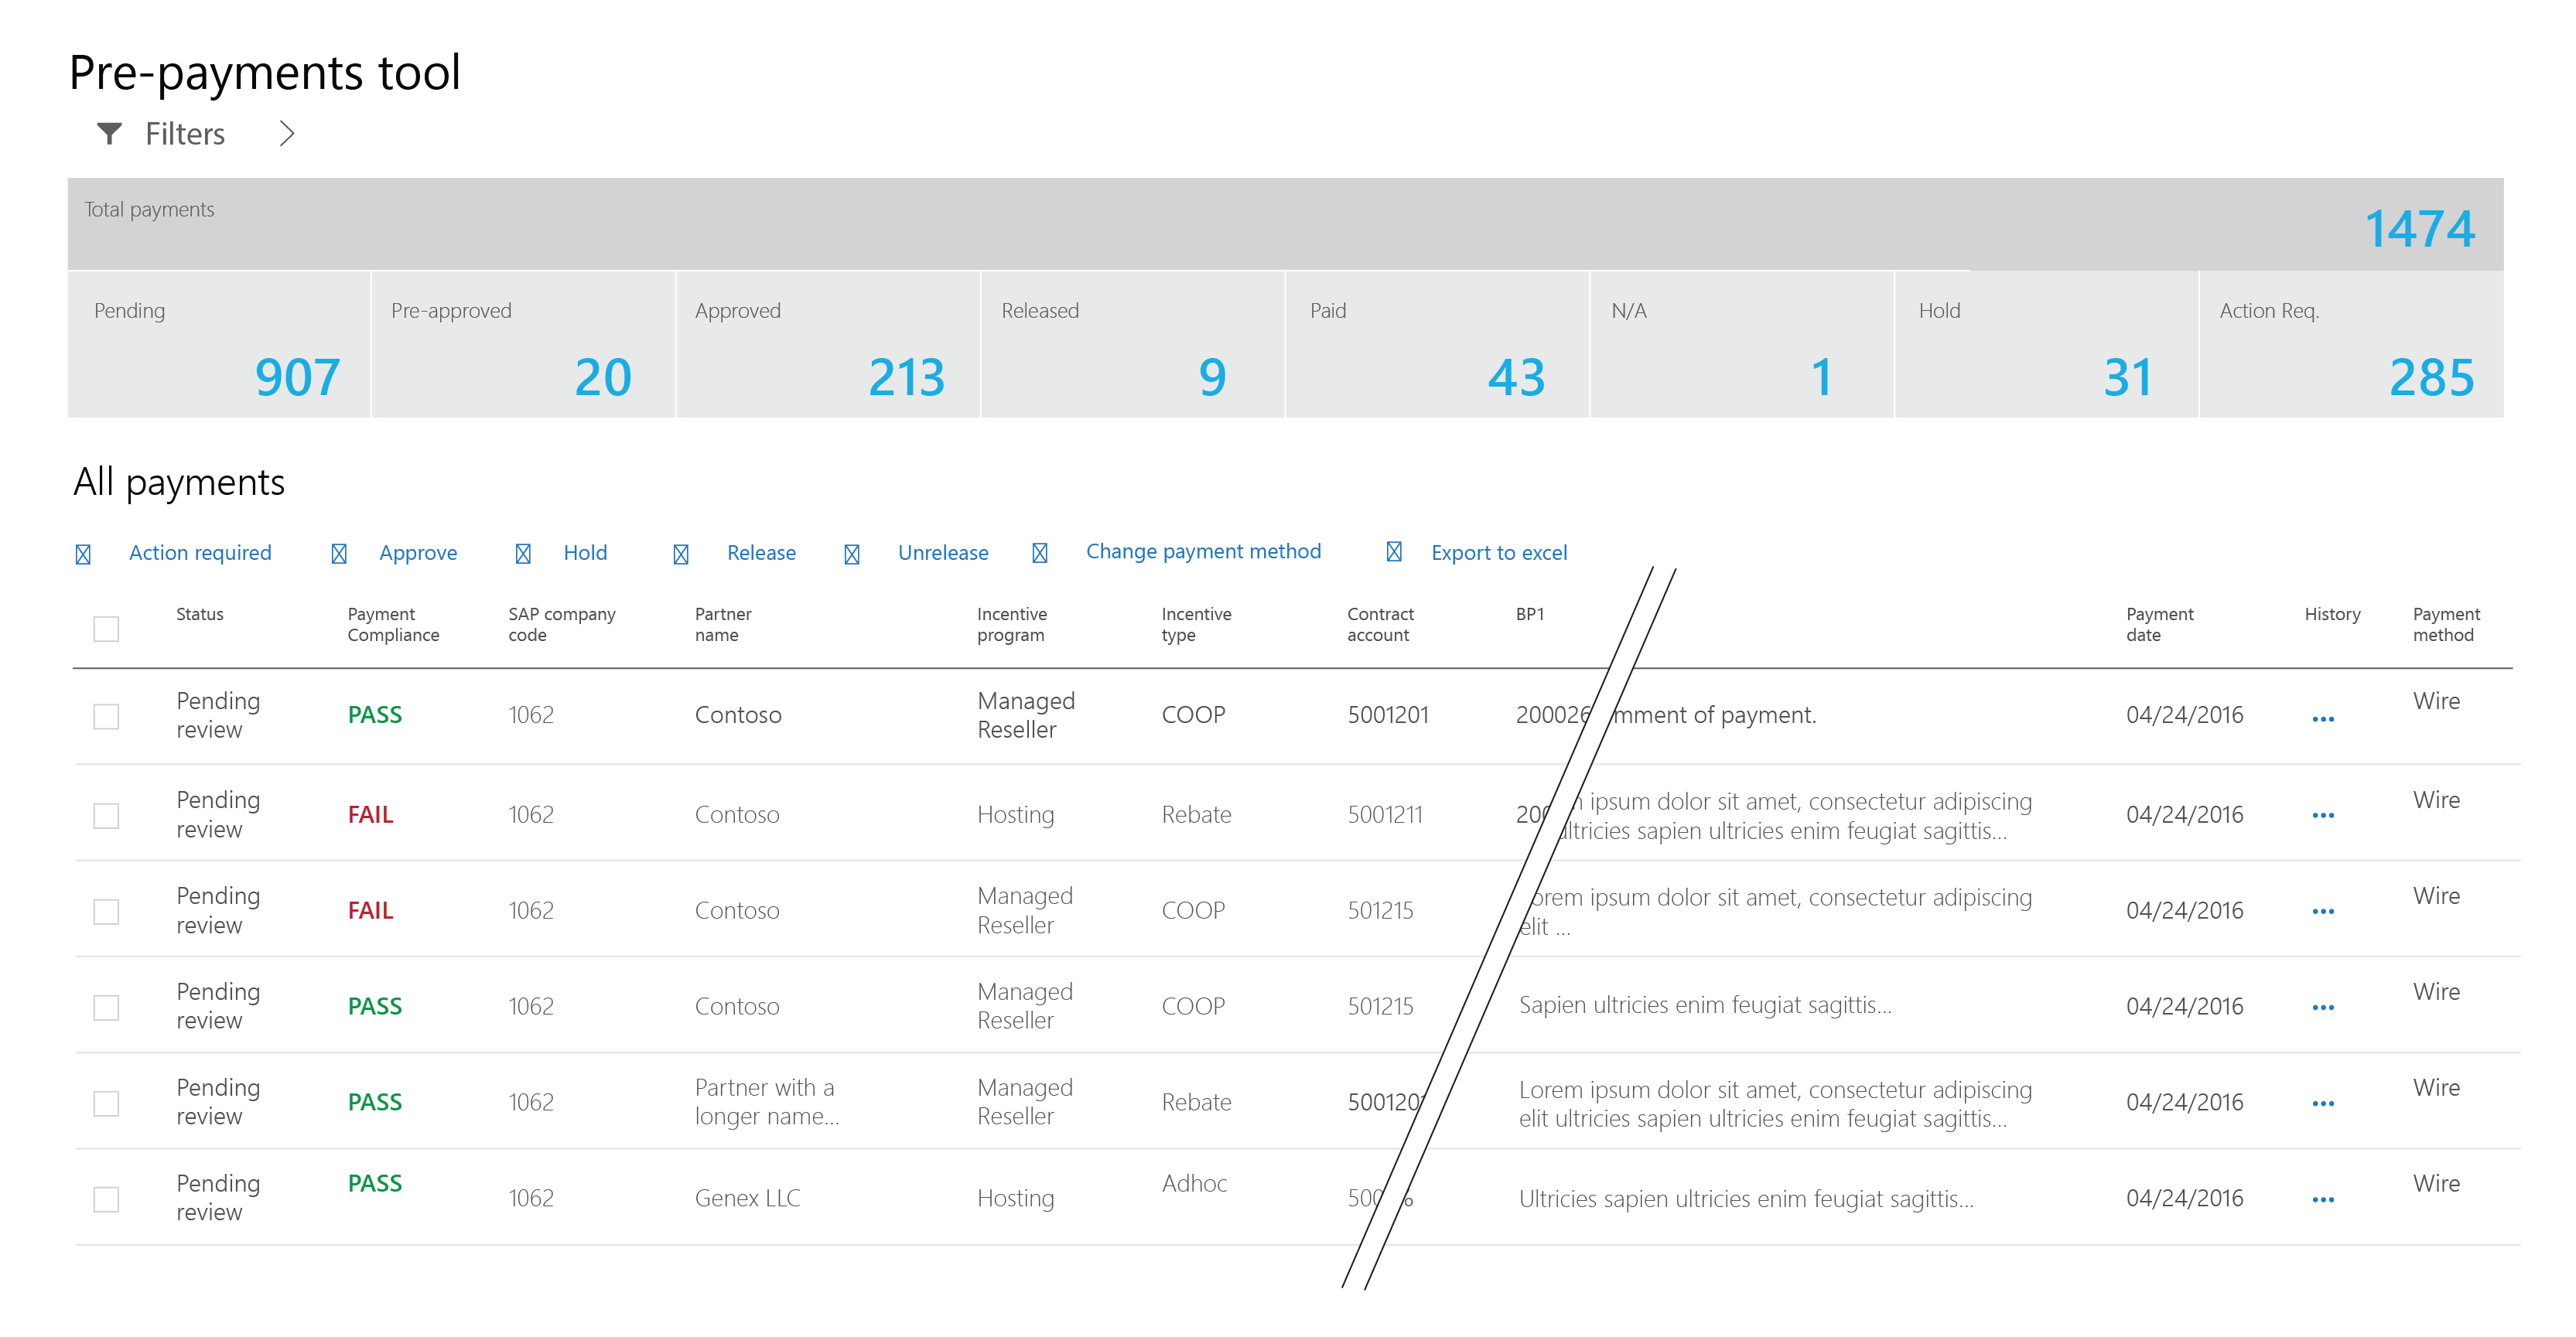
Task: Select the Approved status tile
Action: coord(827,344)
